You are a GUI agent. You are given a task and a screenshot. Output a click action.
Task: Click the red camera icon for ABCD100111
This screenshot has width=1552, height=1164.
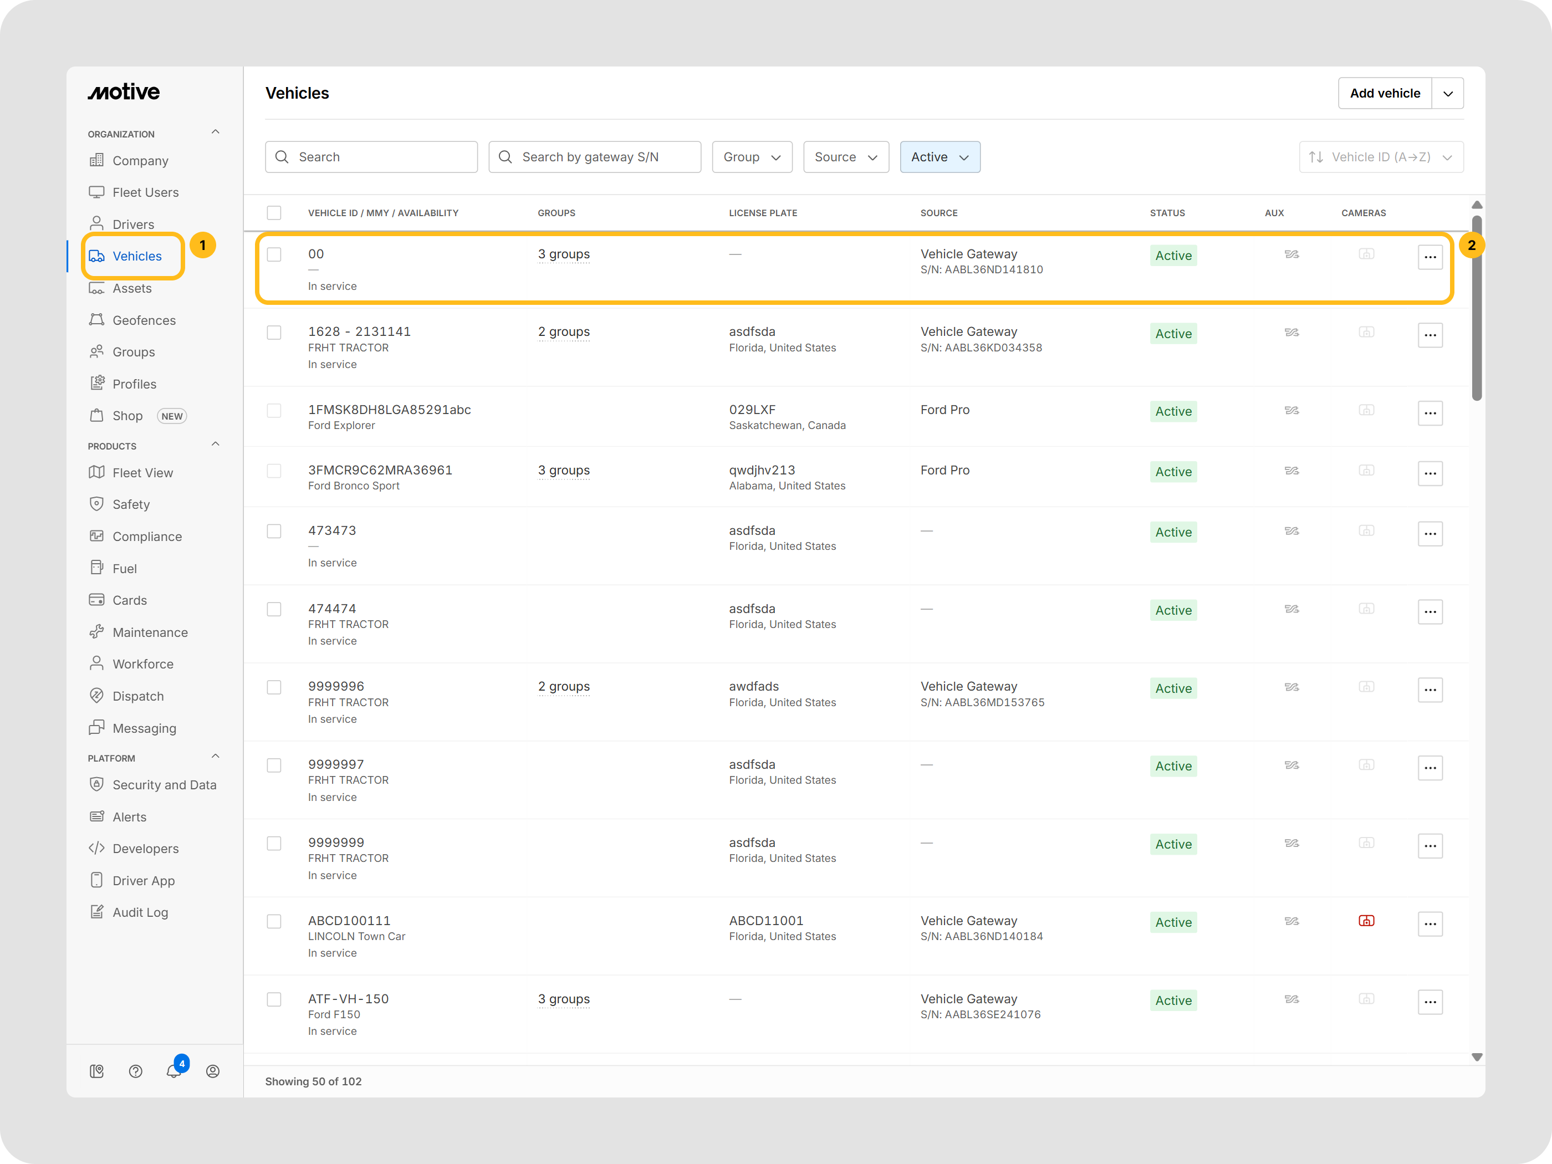point(1365,921)
